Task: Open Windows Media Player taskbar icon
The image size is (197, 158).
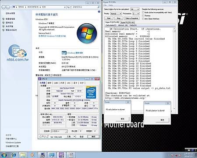Action: 32,155
